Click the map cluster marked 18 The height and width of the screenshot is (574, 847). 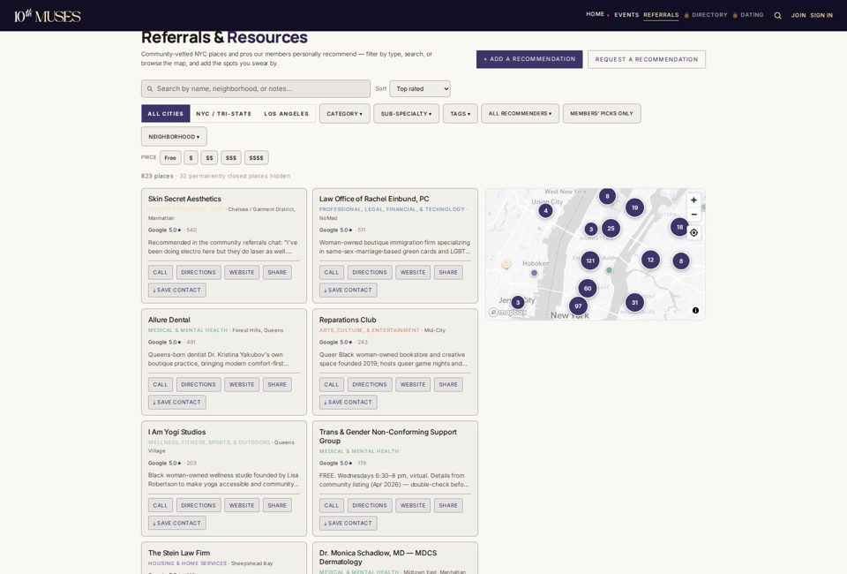pos(679,227)
